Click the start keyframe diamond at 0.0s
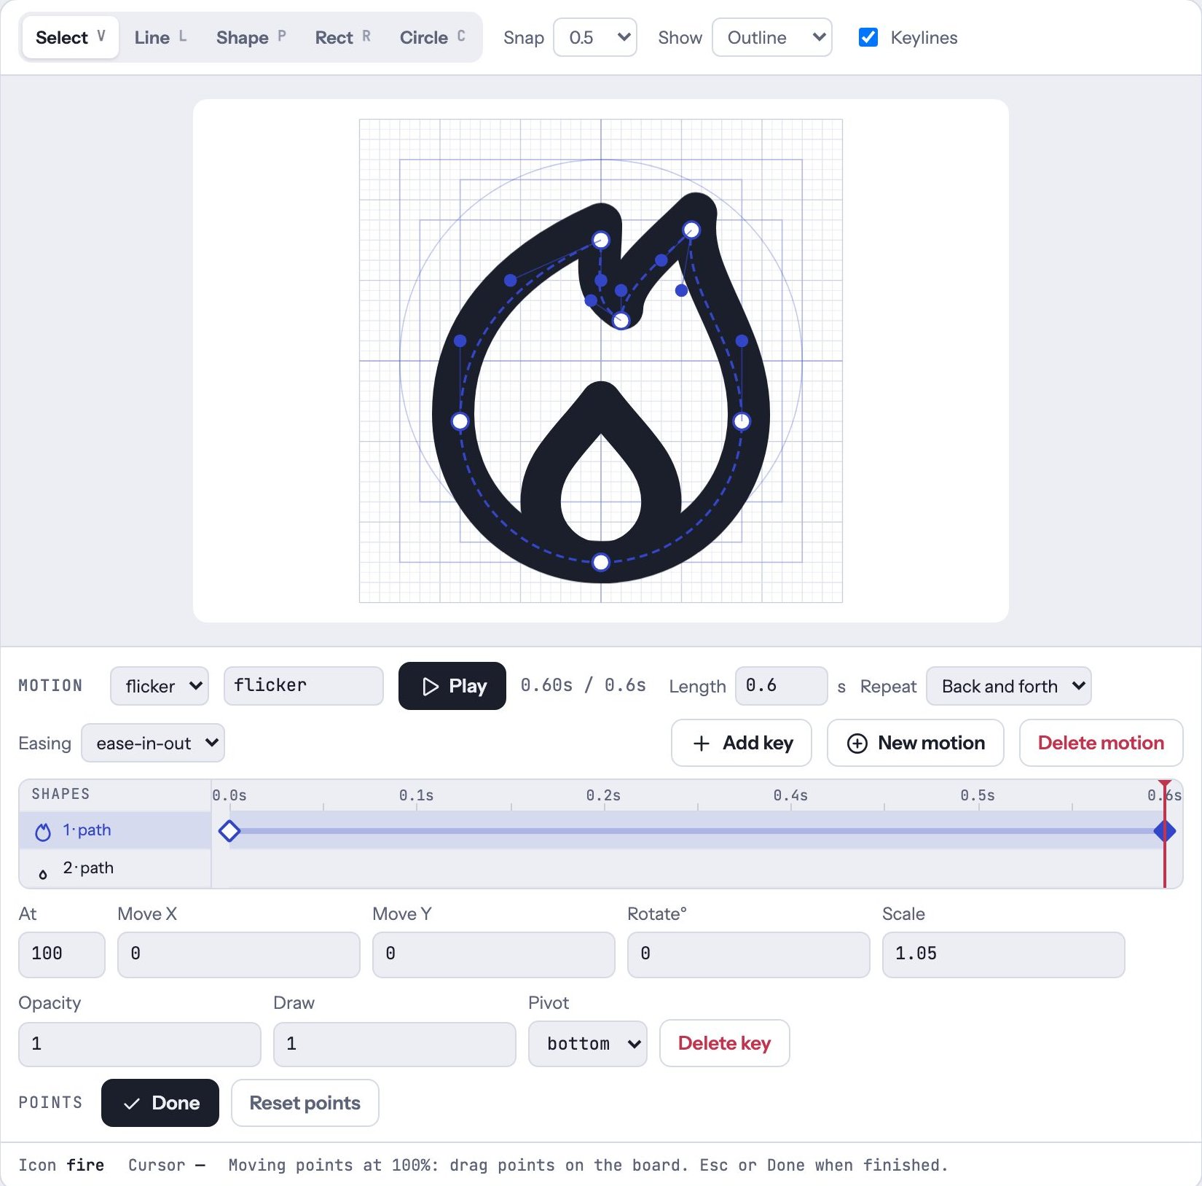 [x=229, y=831]
